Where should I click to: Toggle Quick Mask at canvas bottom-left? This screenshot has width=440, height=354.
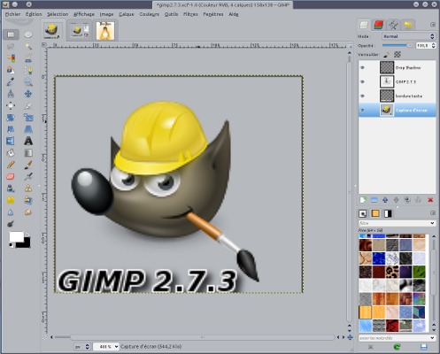click(x=44, y=338)
